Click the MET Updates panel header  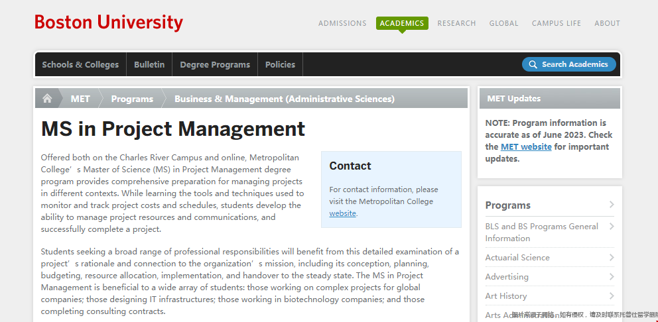coord(550,99)
